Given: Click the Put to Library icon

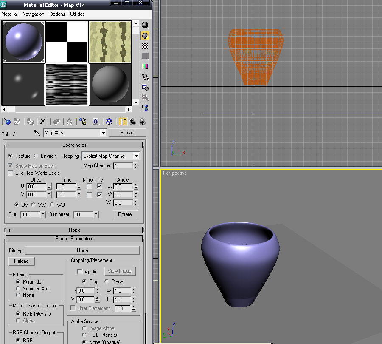Looking at the screenshot, I should (x=83, y=122).
